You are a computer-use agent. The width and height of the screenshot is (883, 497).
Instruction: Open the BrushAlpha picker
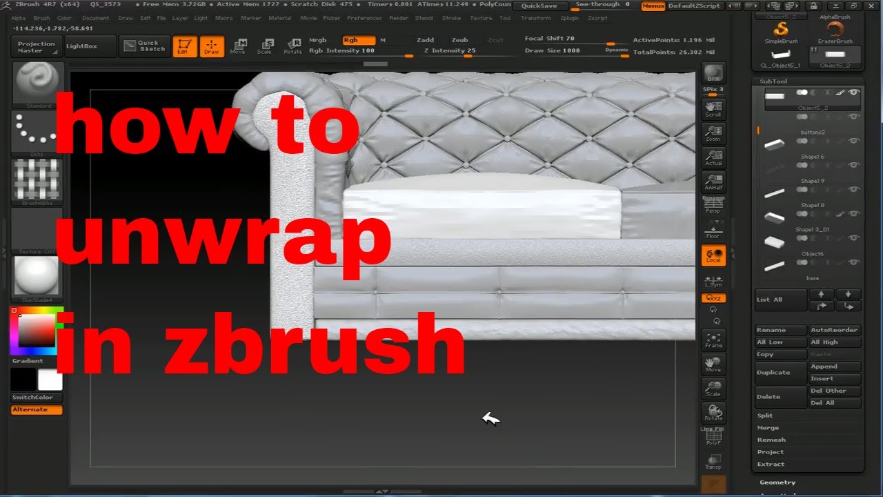[38, 183]
